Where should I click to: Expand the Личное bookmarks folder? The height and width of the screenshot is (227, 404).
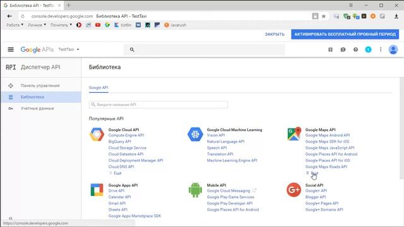pos(37,25)
